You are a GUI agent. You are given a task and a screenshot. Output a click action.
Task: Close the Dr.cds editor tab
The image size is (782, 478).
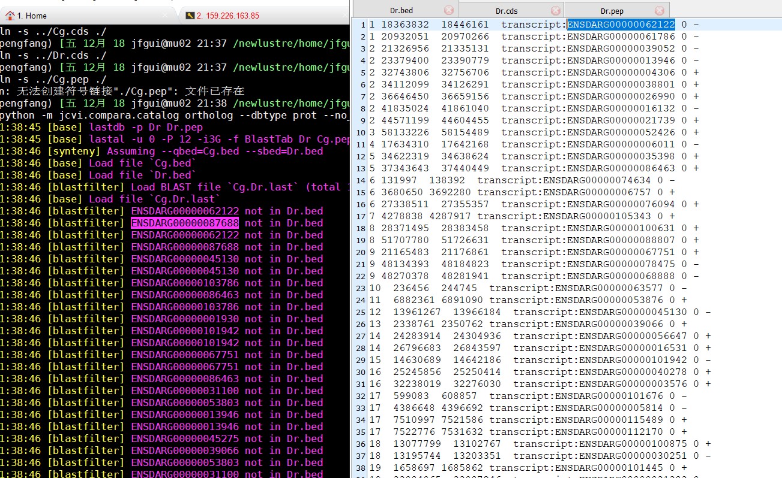[555, 10]
